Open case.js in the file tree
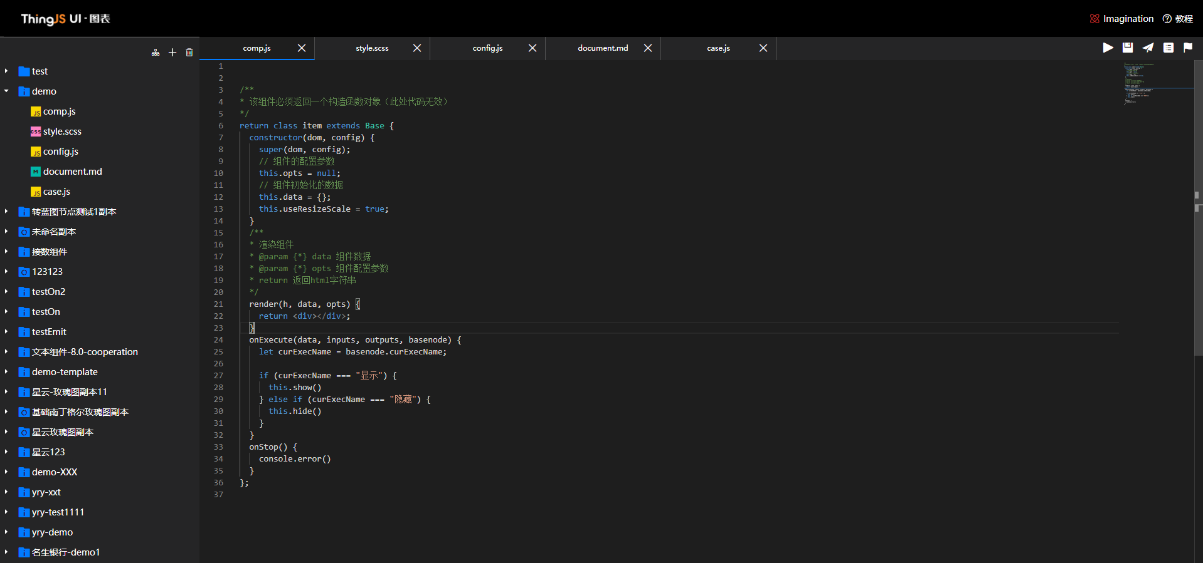Viewport: 1203px width, 563px height. click(56, 192)
